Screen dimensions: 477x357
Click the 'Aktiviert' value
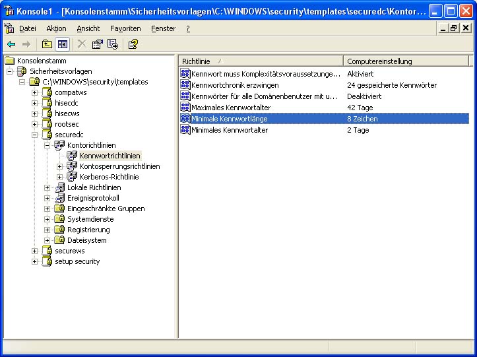pos(360,74)
